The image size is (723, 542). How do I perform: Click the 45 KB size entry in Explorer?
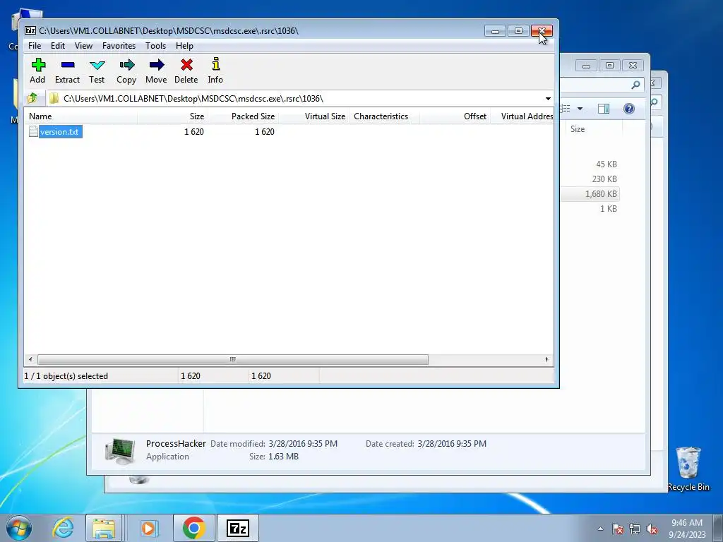[606, 164]
